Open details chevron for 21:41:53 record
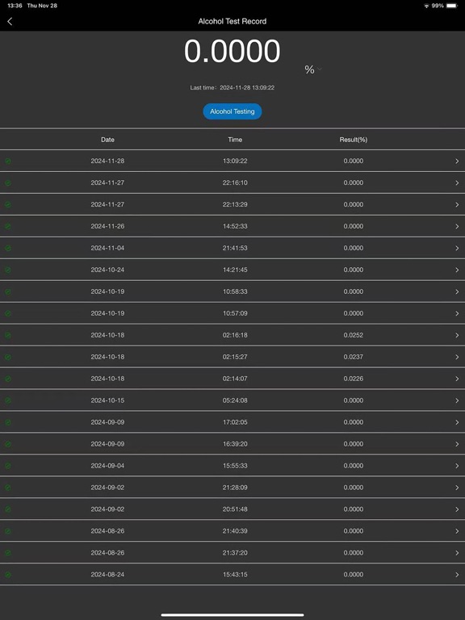Screen dimensions: 465x620 tap(457, 248)
